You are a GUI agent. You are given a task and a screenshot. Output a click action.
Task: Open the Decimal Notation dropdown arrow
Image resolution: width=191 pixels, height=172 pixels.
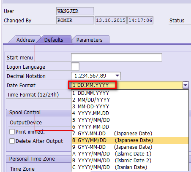pos(117,76)
